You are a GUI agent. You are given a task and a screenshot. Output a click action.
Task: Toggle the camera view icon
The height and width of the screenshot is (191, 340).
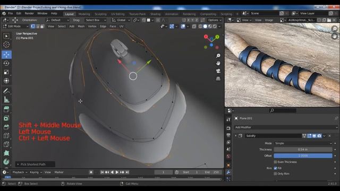pyautogui.click(x=218, y=71)
